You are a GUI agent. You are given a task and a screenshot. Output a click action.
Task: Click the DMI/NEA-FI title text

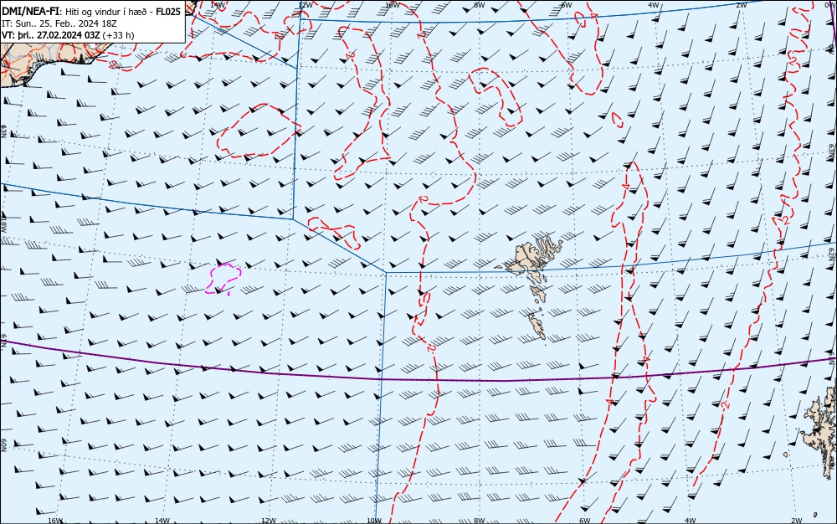(31, 12)
